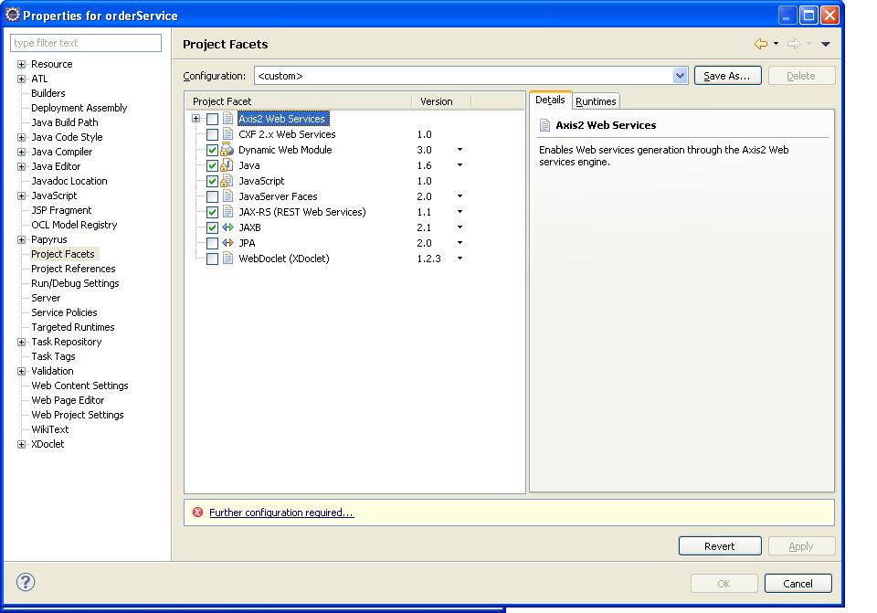The height and width of the screenshot is (613, 877).
Task: Open the JAXB version dropdown
Action: [x=460, y=227]
